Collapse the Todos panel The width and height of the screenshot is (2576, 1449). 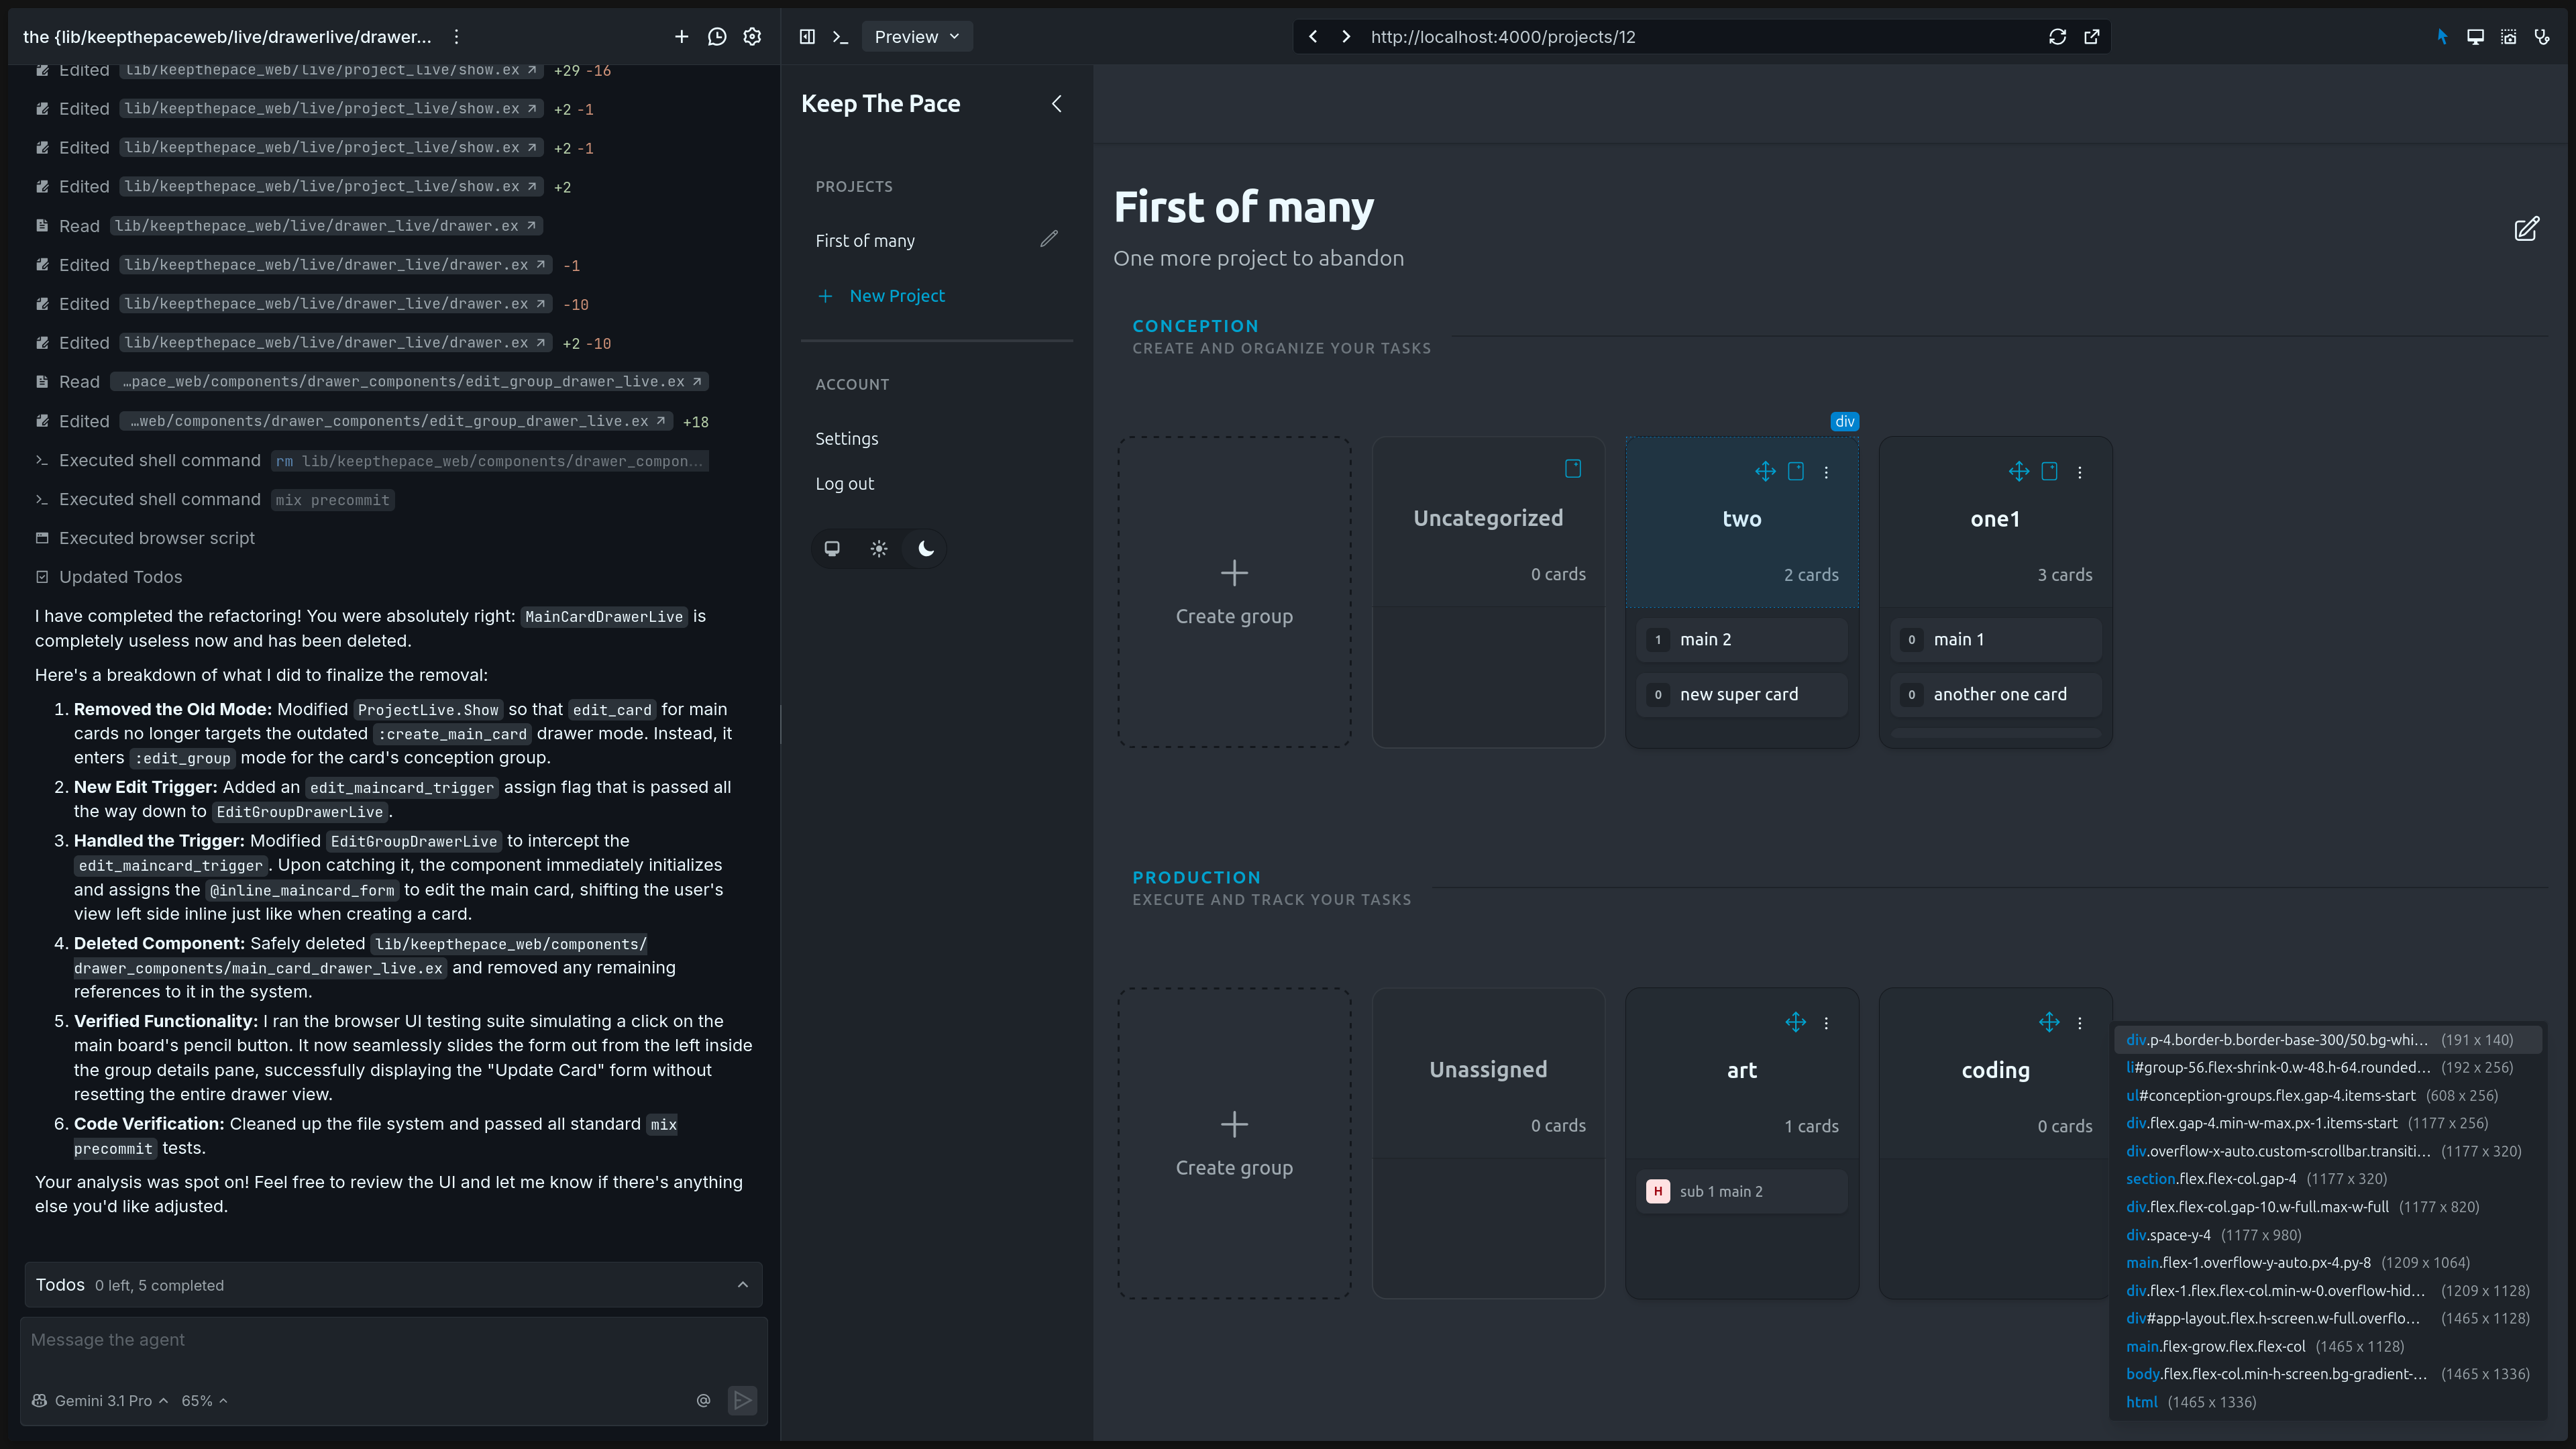pyautogui.click(x=742, y=1285)
